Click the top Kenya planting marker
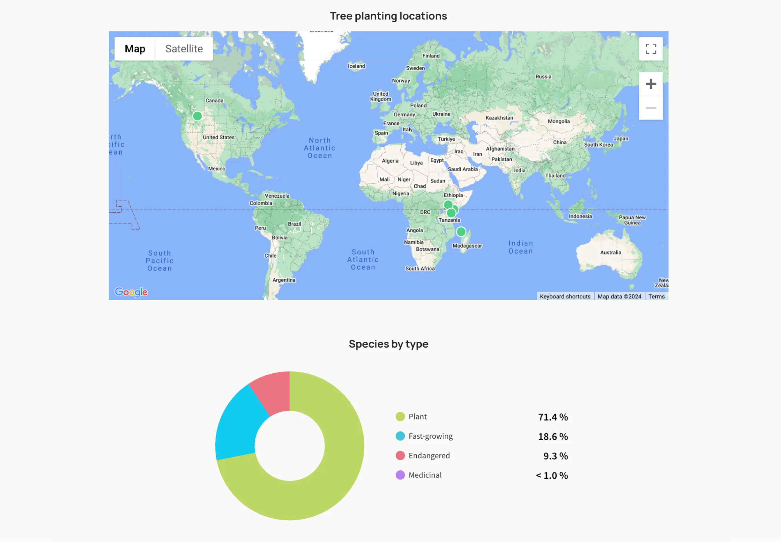 point(448,204)
